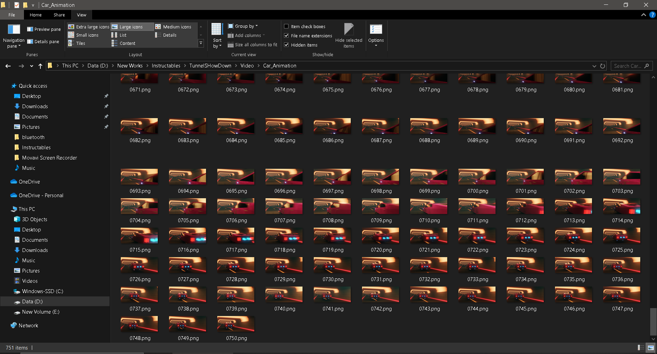The width and height of the screenshot is (657, 354).
Task: Select thumbnail 0750.png
Action: point(236,324)
